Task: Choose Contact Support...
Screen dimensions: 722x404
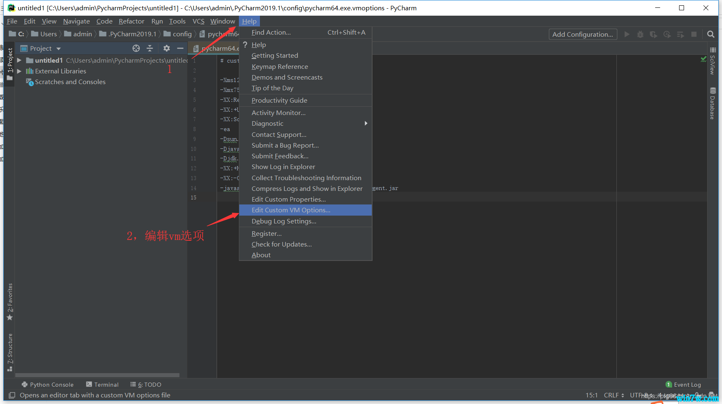Action: 305,134
